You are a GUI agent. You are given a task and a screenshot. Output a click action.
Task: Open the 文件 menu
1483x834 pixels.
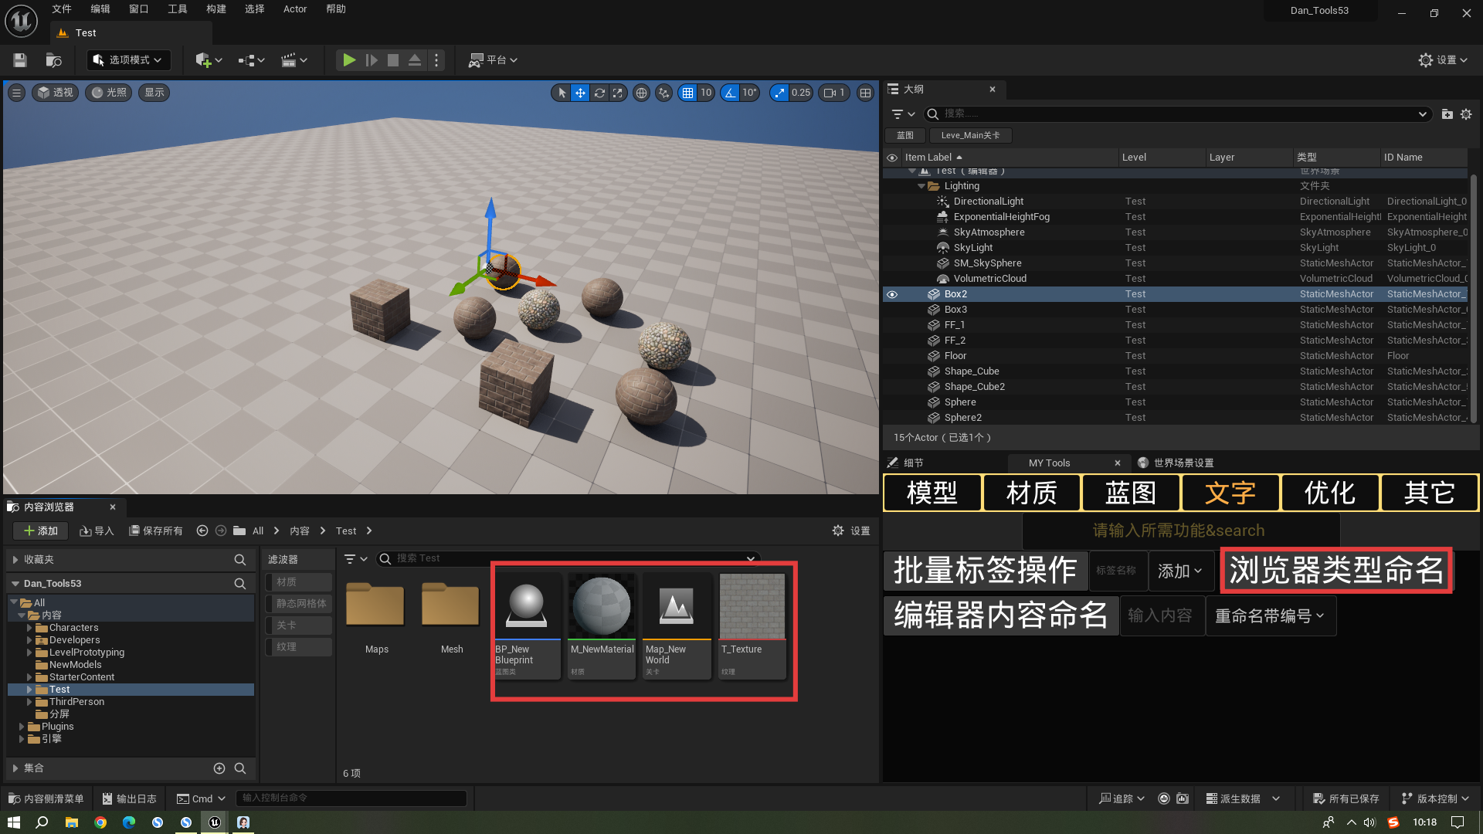(x=62, y=9)
